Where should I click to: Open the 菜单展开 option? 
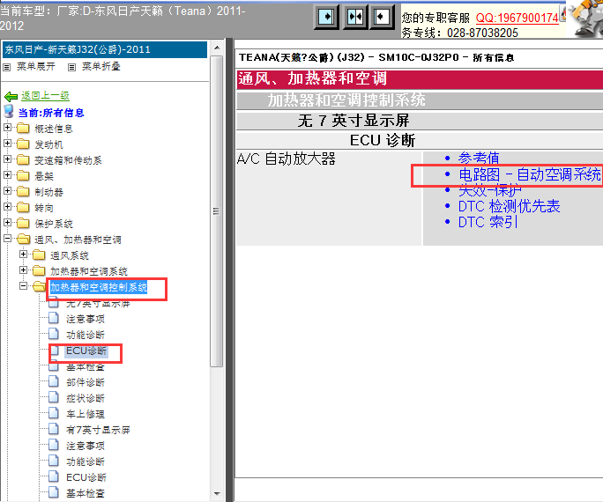[x=36, y=67]
